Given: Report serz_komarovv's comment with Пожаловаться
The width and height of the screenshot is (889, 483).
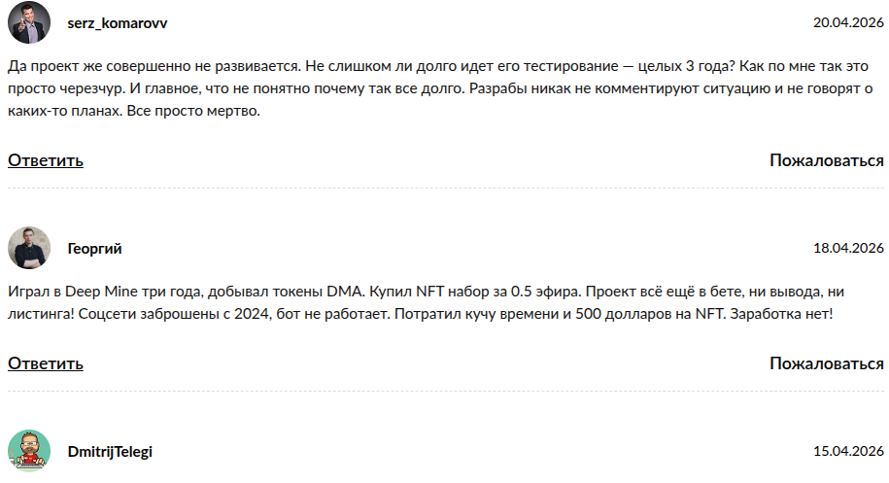Looking at the screenshot, I should coord(827,160).
